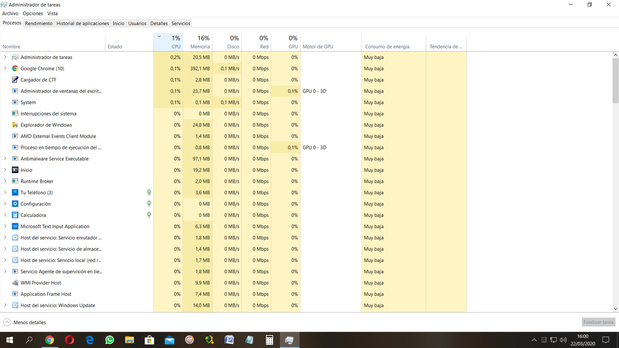
Task: Expand the Inicio process row
Action: pyautogui.click(x=5, y=170)
